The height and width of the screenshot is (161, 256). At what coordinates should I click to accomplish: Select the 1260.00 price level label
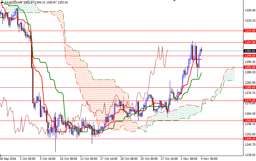249,120
